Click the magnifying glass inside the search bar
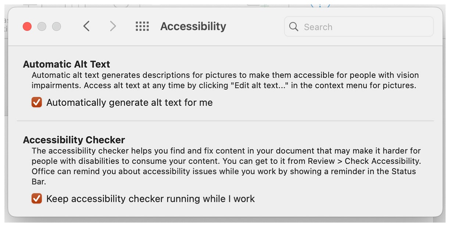Image resolution: width=450 pixels, height=227 pixels. [x=294, y=26]
